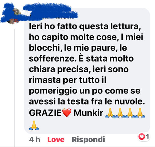Click the word GRAZIE in the comment
Screen dimensions: 155x147
click(45, 113)
